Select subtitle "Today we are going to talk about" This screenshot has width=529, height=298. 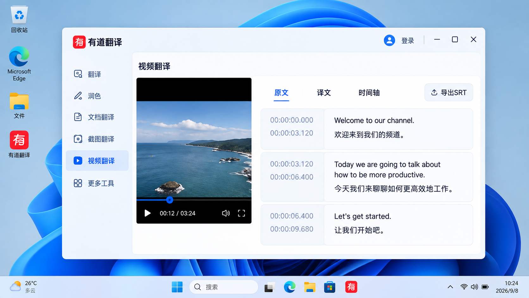387,164
